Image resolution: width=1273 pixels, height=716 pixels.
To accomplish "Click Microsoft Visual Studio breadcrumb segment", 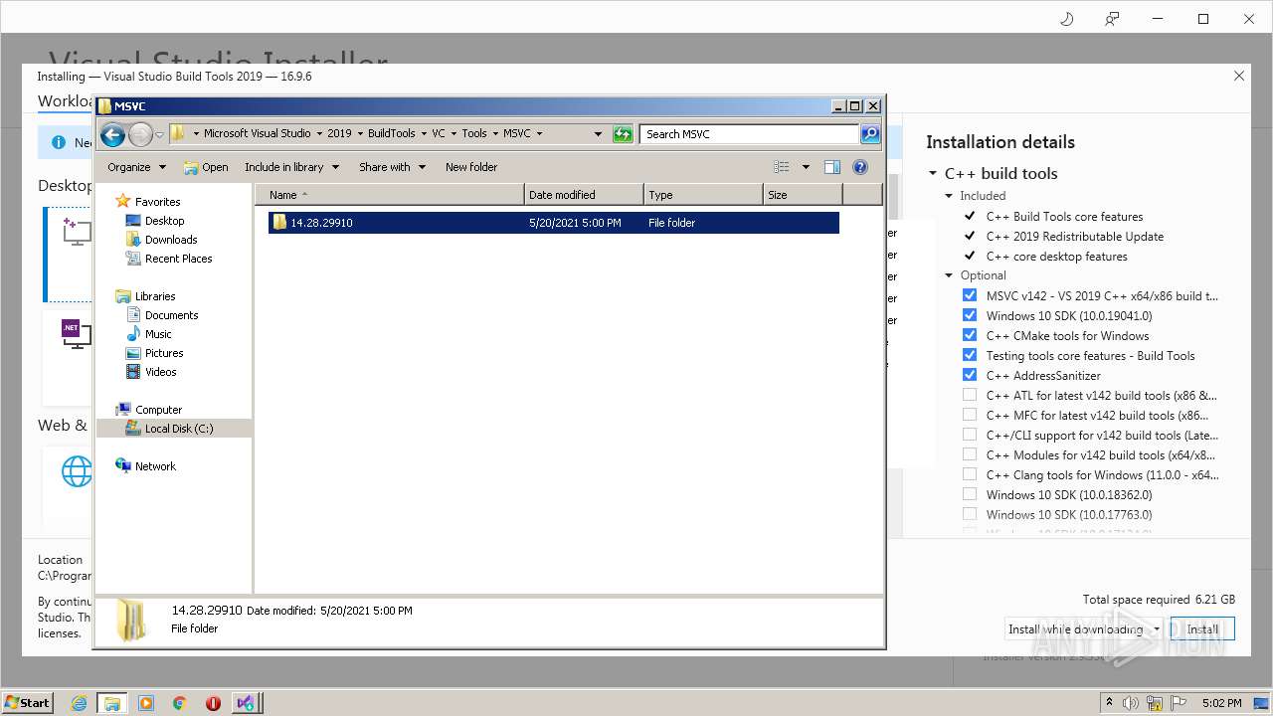I will pos(257,133).
